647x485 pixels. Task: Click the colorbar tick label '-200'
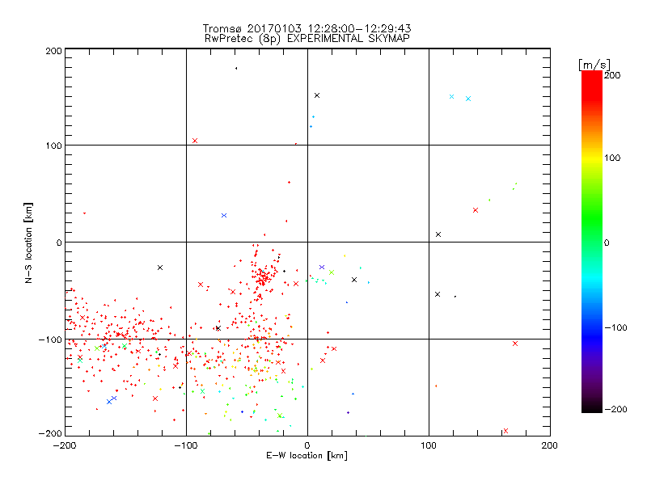point(615,409)
